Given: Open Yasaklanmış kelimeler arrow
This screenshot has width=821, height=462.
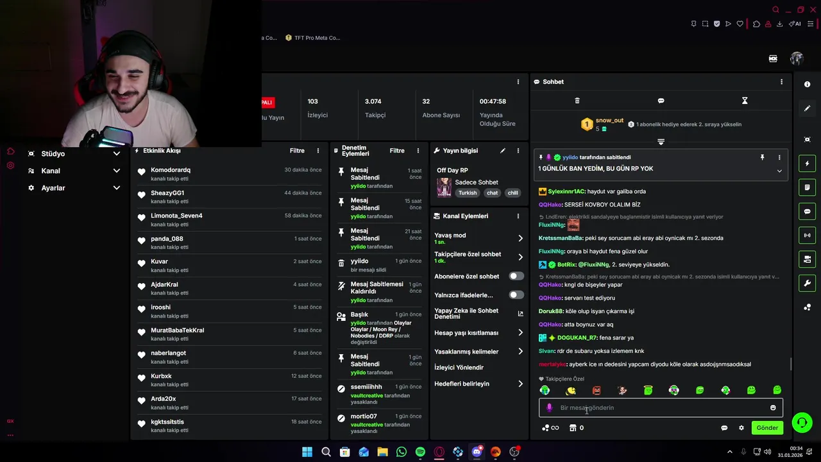Looking at the screenshot, I should tap(520, 352).
